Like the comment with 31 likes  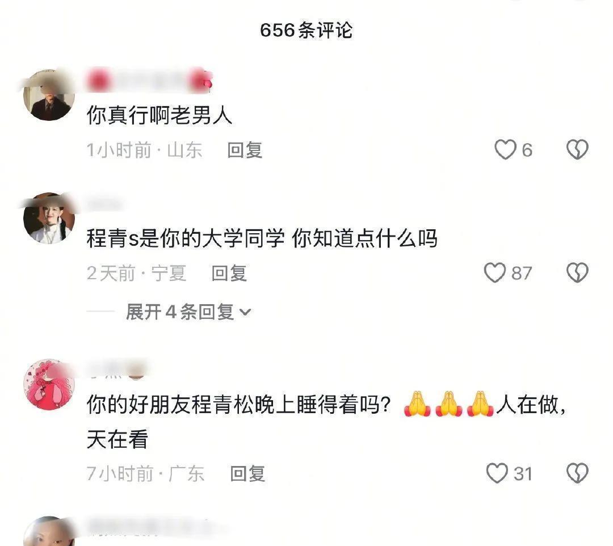pyautogui.click(x=497, y=473)
